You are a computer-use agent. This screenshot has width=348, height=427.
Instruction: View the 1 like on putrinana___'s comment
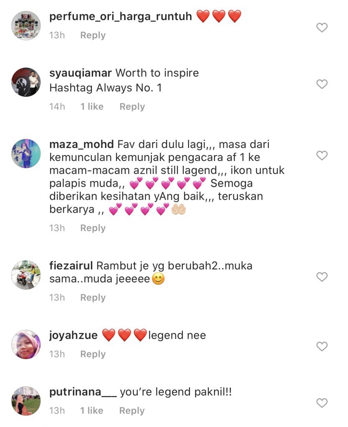pos(92,410)
